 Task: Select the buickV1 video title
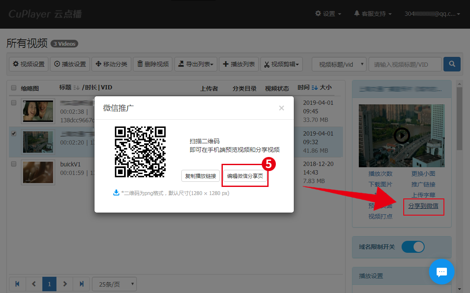tap(71, 164)
